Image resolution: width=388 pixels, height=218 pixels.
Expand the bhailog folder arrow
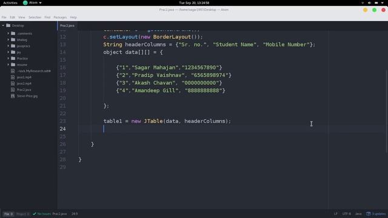point(8,39)
